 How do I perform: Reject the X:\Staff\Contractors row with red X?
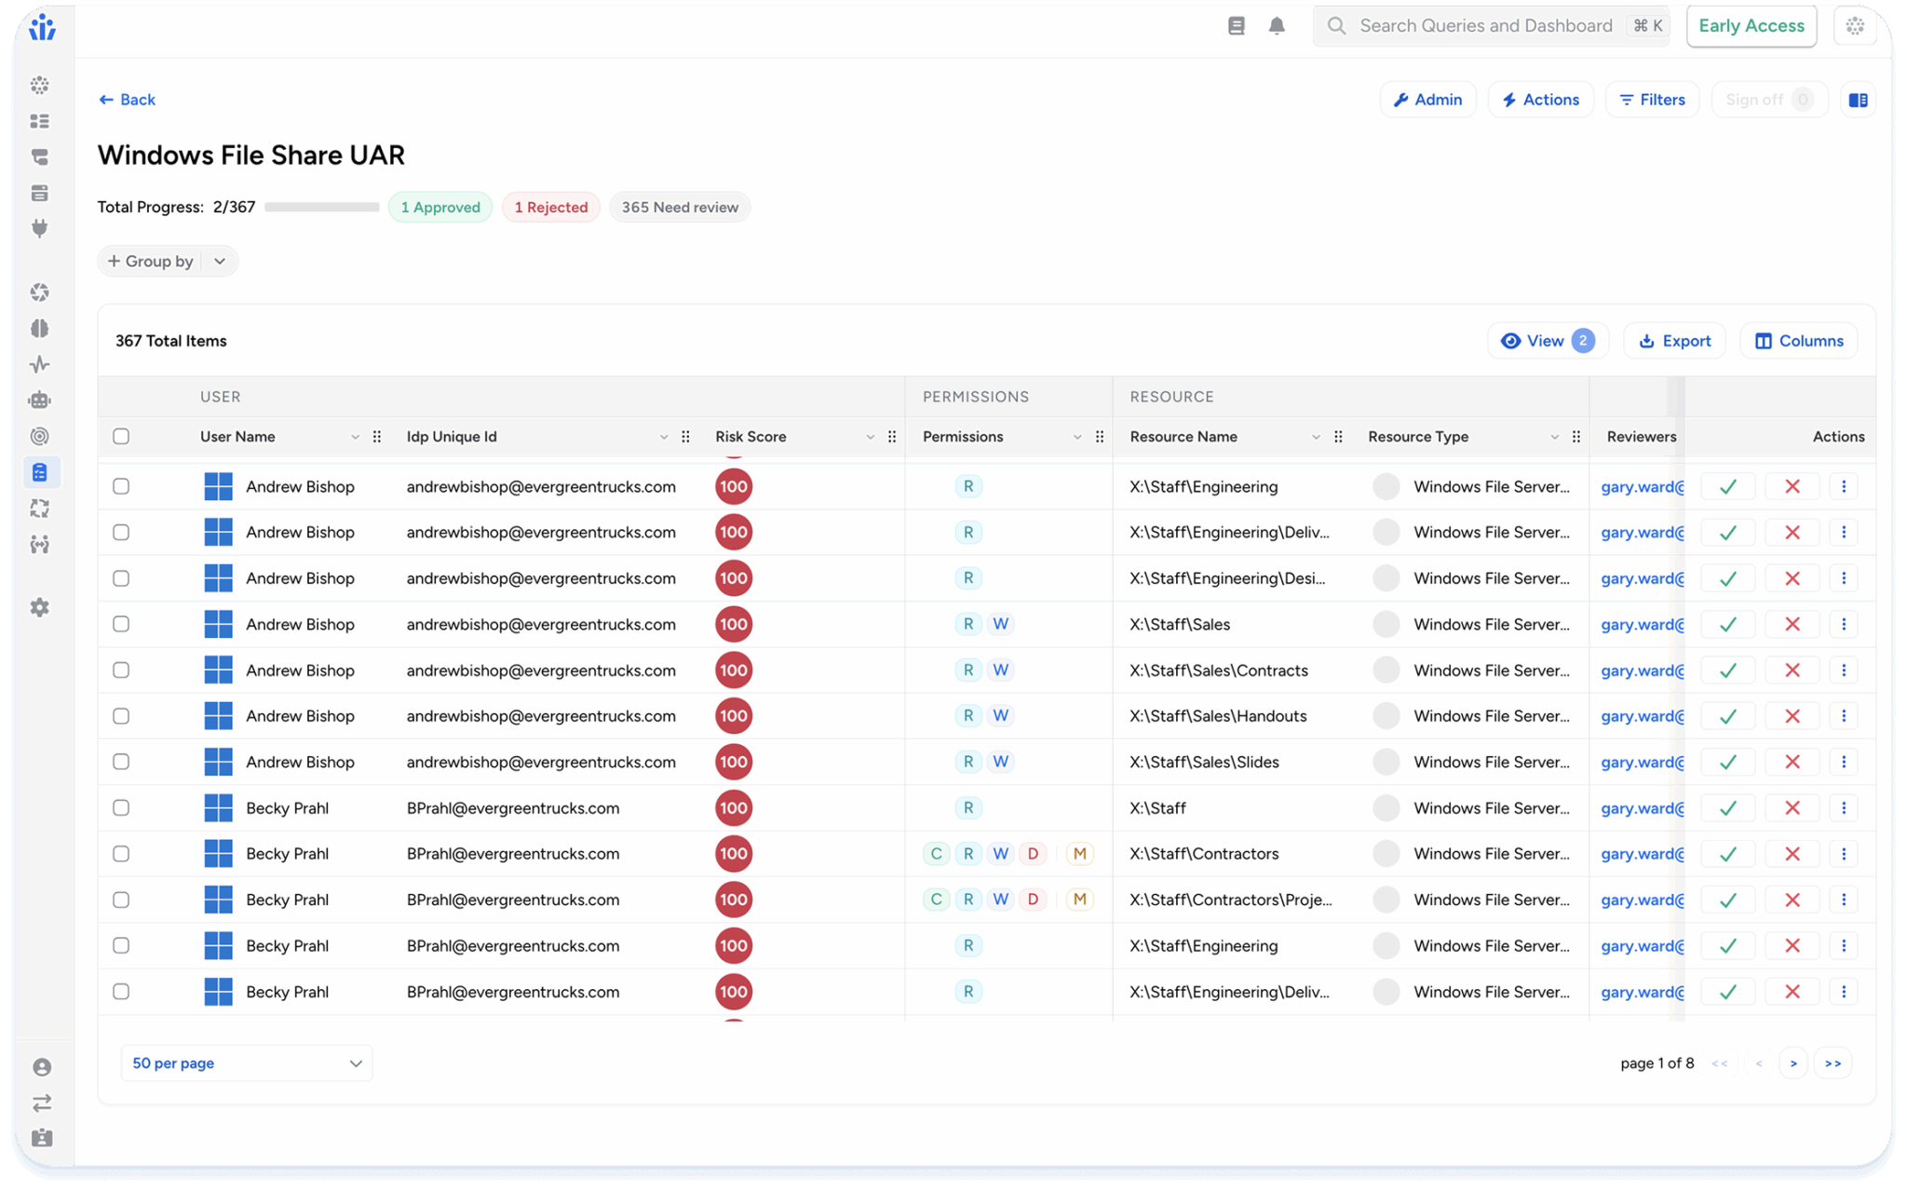click(1792, 854)
